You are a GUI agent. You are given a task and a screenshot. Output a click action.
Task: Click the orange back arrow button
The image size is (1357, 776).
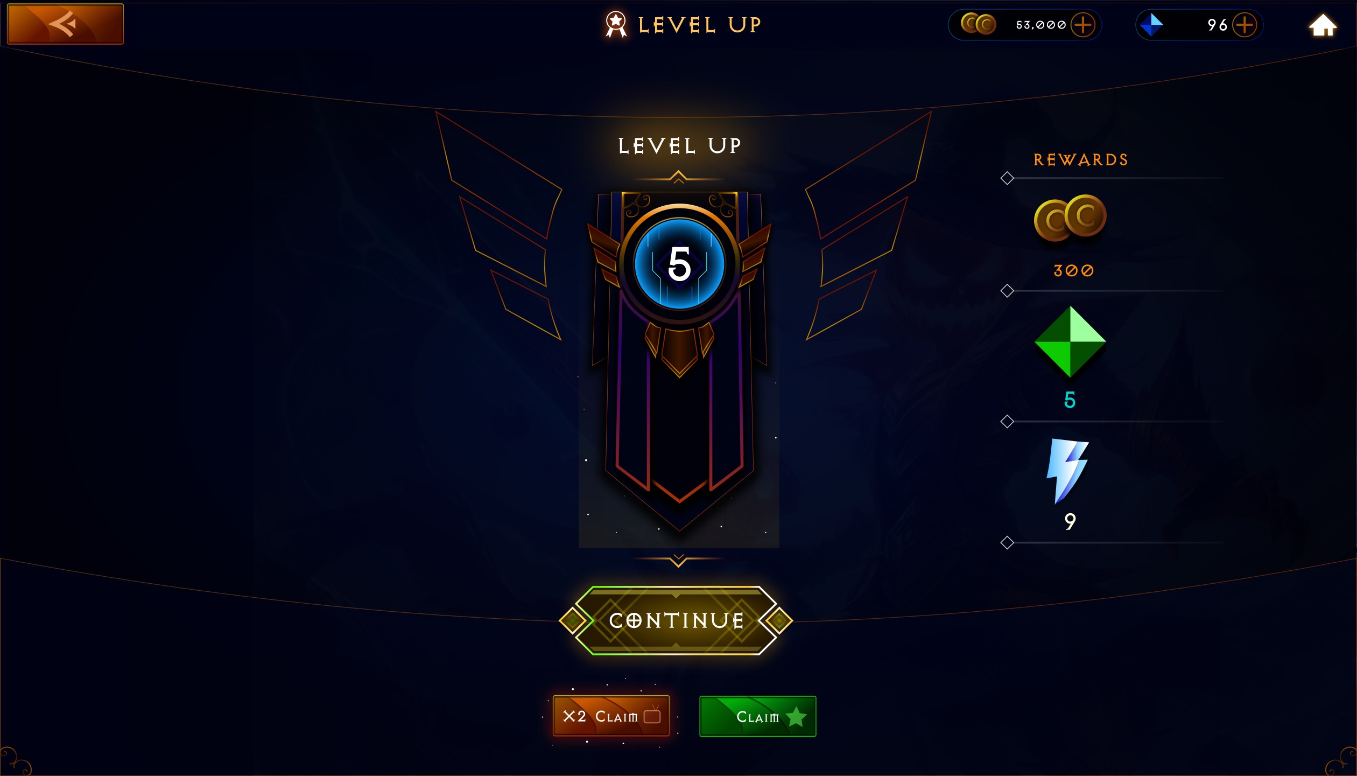pos(65,24)
